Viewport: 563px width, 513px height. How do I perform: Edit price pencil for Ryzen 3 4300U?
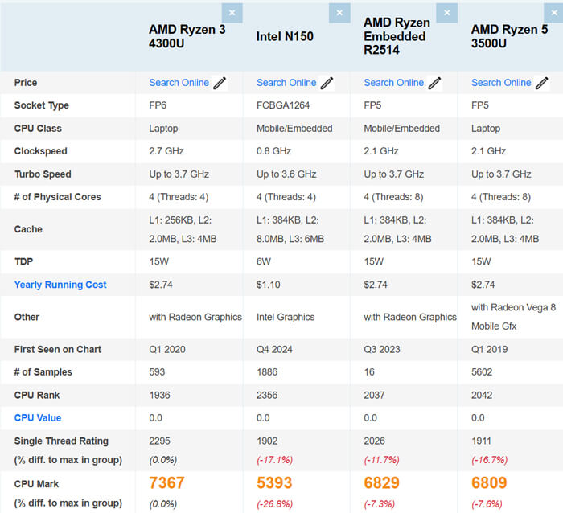pyautogui.click(x=220, y=83)
